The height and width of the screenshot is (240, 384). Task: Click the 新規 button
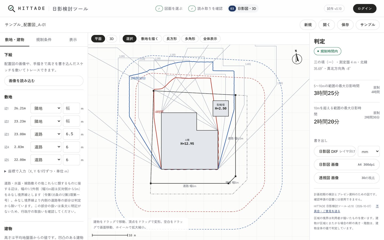click(x=308, y=25)
